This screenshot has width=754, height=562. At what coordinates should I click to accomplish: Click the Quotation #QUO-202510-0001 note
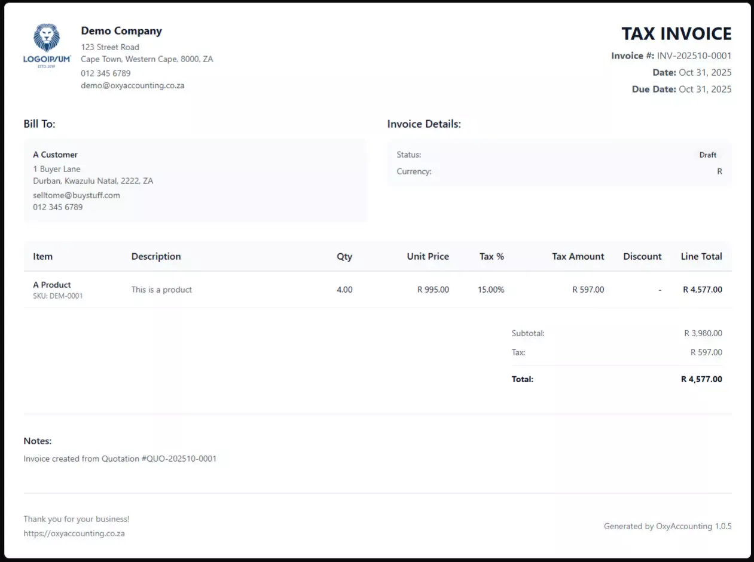[119, 459]
